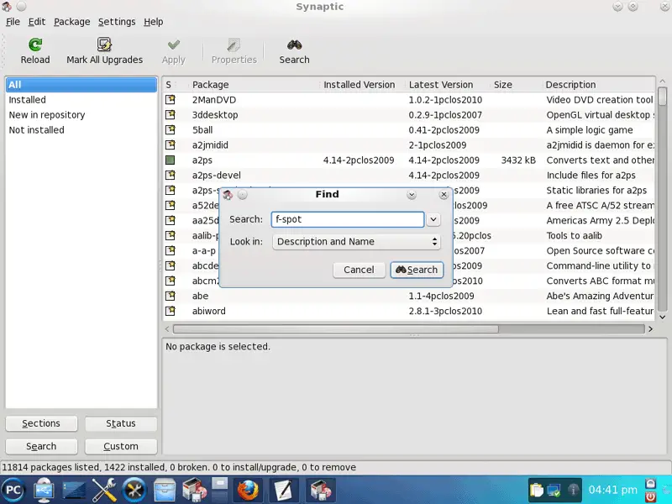Sort by Package column header
This screenshot has width=672, height=504.
(x=254, y=85)
